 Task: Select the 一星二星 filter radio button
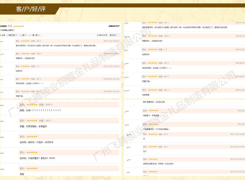tap(29, 35)
